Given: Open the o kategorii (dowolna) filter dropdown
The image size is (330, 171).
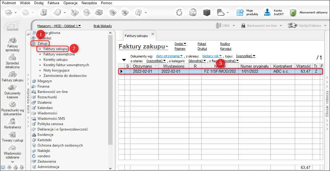Looking at the screenshot, I should pyautogui.click(x=197, y=61).
